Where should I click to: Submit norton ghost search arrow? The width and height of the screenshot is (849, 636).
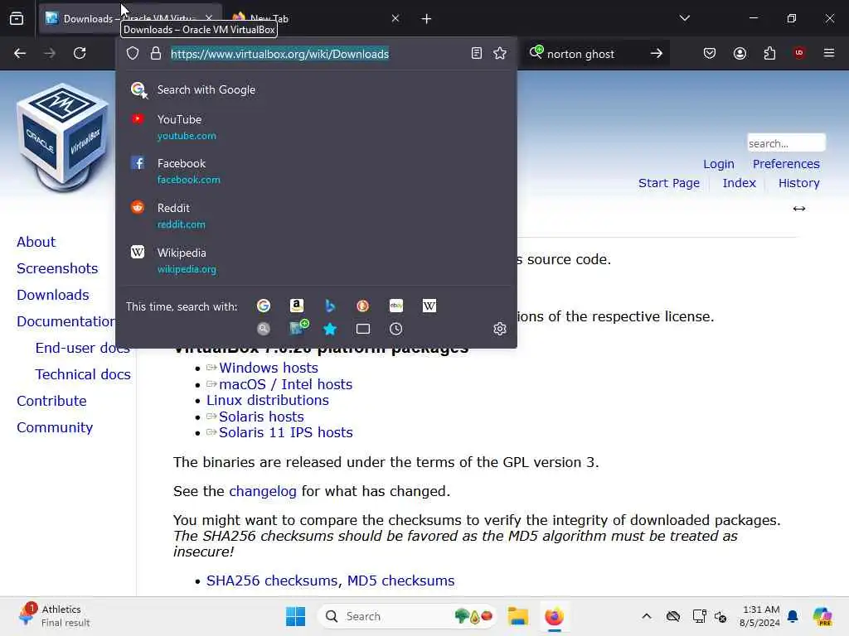657,54
